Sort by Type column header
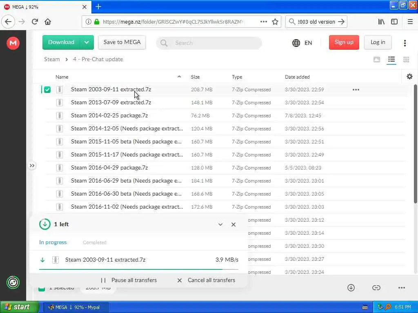Viewport: 418px width, 313px height. point(237,77)
